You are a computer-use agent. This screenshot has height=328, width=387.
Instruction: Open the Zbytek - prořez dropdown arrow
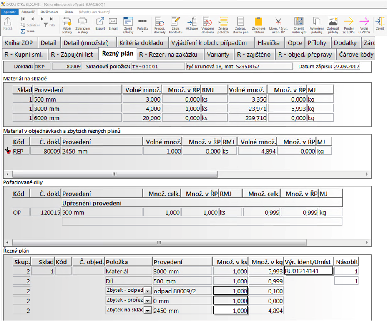click(147, 301)
